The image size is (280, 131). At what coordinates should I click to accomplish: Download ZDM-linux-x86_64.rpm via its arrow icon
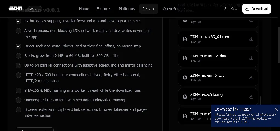pyautogui.click(x=251, y=39)
